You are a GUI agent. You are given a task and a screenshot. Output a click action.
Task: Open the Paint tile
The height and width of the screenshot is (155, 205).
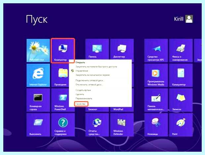[181, 125]
